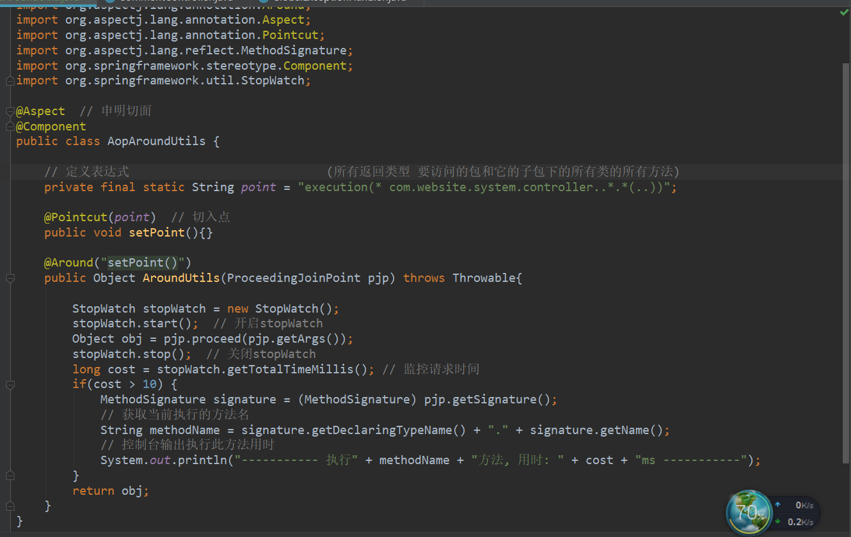Click the '0.2K/s' download speed readout
Screen dimensions: 851x537
coord(800,522)
